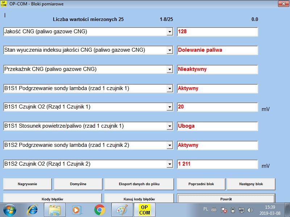This screenshot has width=290, height=217.
Task: Open the B1S1 Czujnik O2 dropdown
Action: (169, 107)
